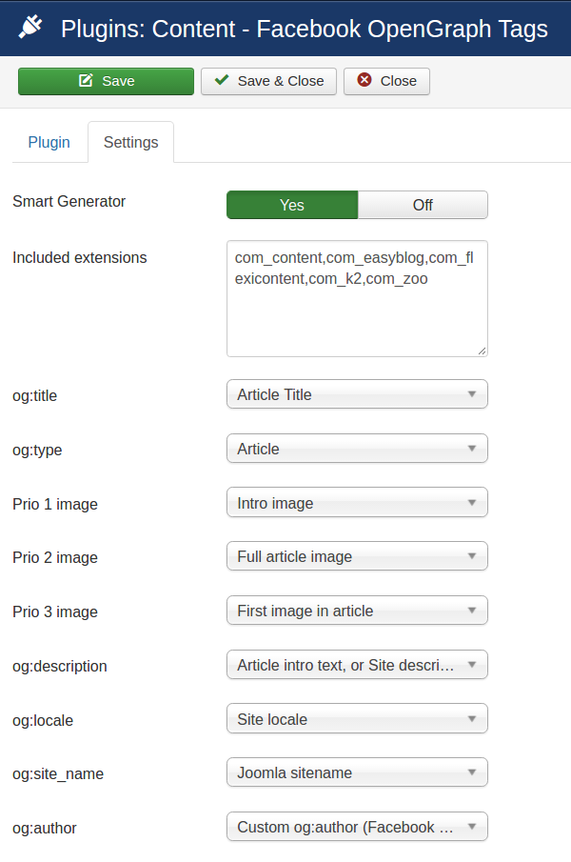
Task: Open Prio 2 image Full article image dropdown
Action: click(357, 556)
